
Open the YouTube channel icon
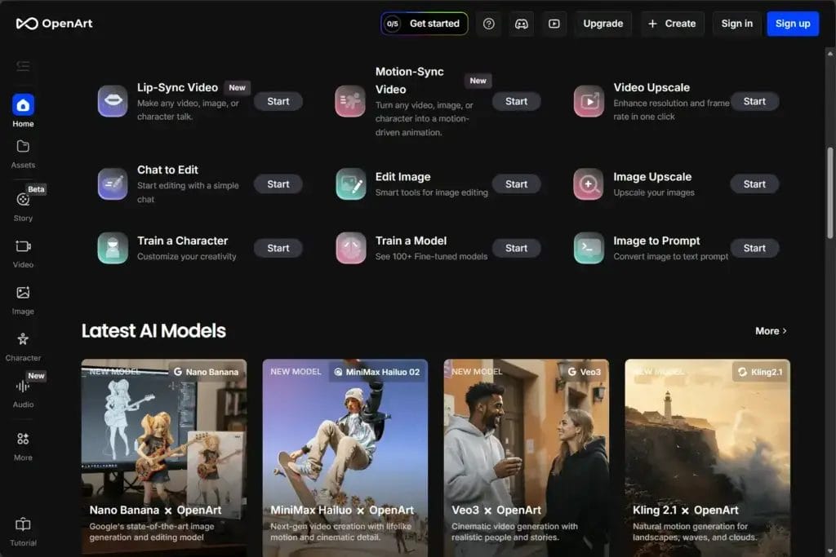[x=554, y=24]
